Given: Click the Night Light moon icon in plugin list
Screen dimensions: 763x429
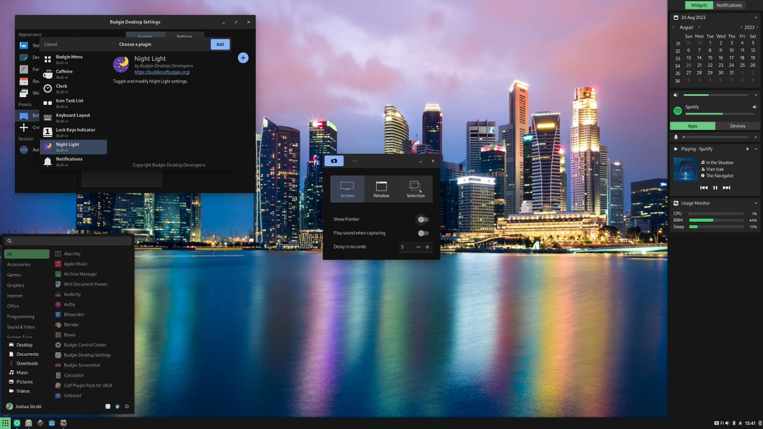Looking at the screenshot, I should (46, 146).
